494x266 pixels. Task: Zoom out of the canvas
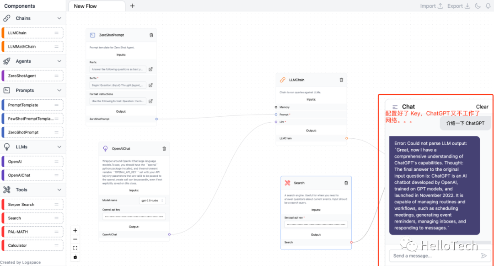click(x=75, y=239)
